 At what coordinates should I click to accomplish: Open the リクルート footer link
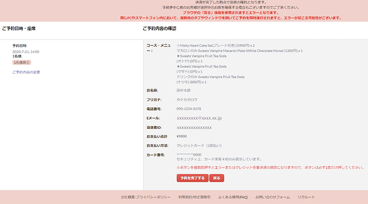click(x=306, y=197)
